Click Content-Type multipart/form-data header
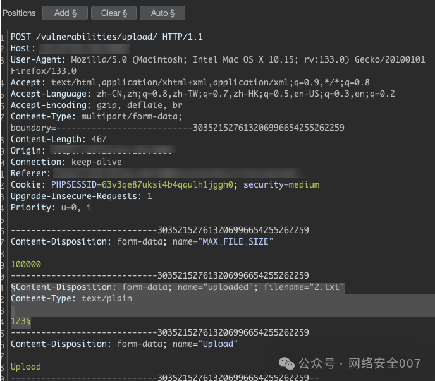 point(96,116)
